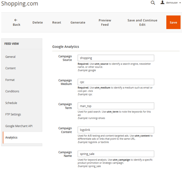Save the feed with orange Save button
Viewport: 182px width, 169px height.
click(173, 22)
